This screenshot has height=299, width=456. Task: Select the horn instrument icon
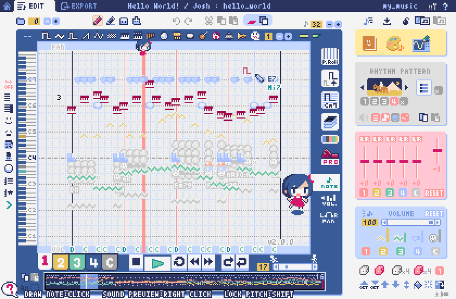tap(242, 36)
